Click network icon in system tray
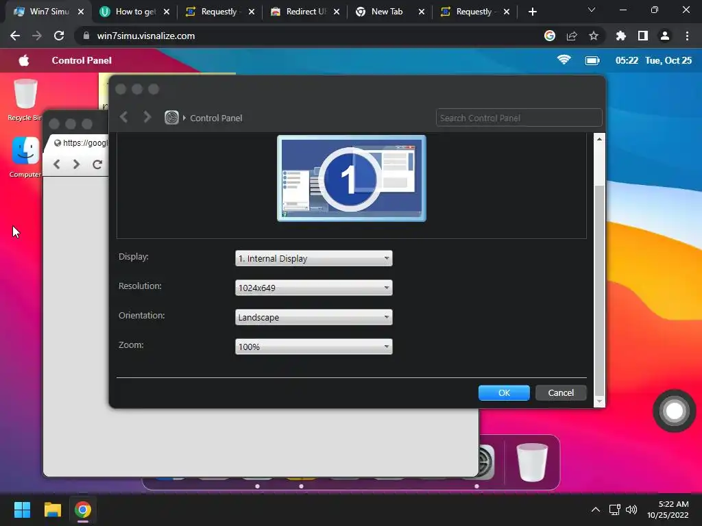 click(x=615, y=510)
